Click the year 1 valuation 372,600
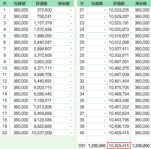Screen dimensions: 151x149 44,10
